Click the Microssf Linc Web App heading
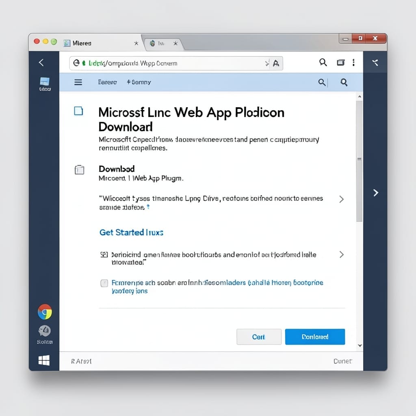This screenshot has width=416, height=416. pos(191,119)
